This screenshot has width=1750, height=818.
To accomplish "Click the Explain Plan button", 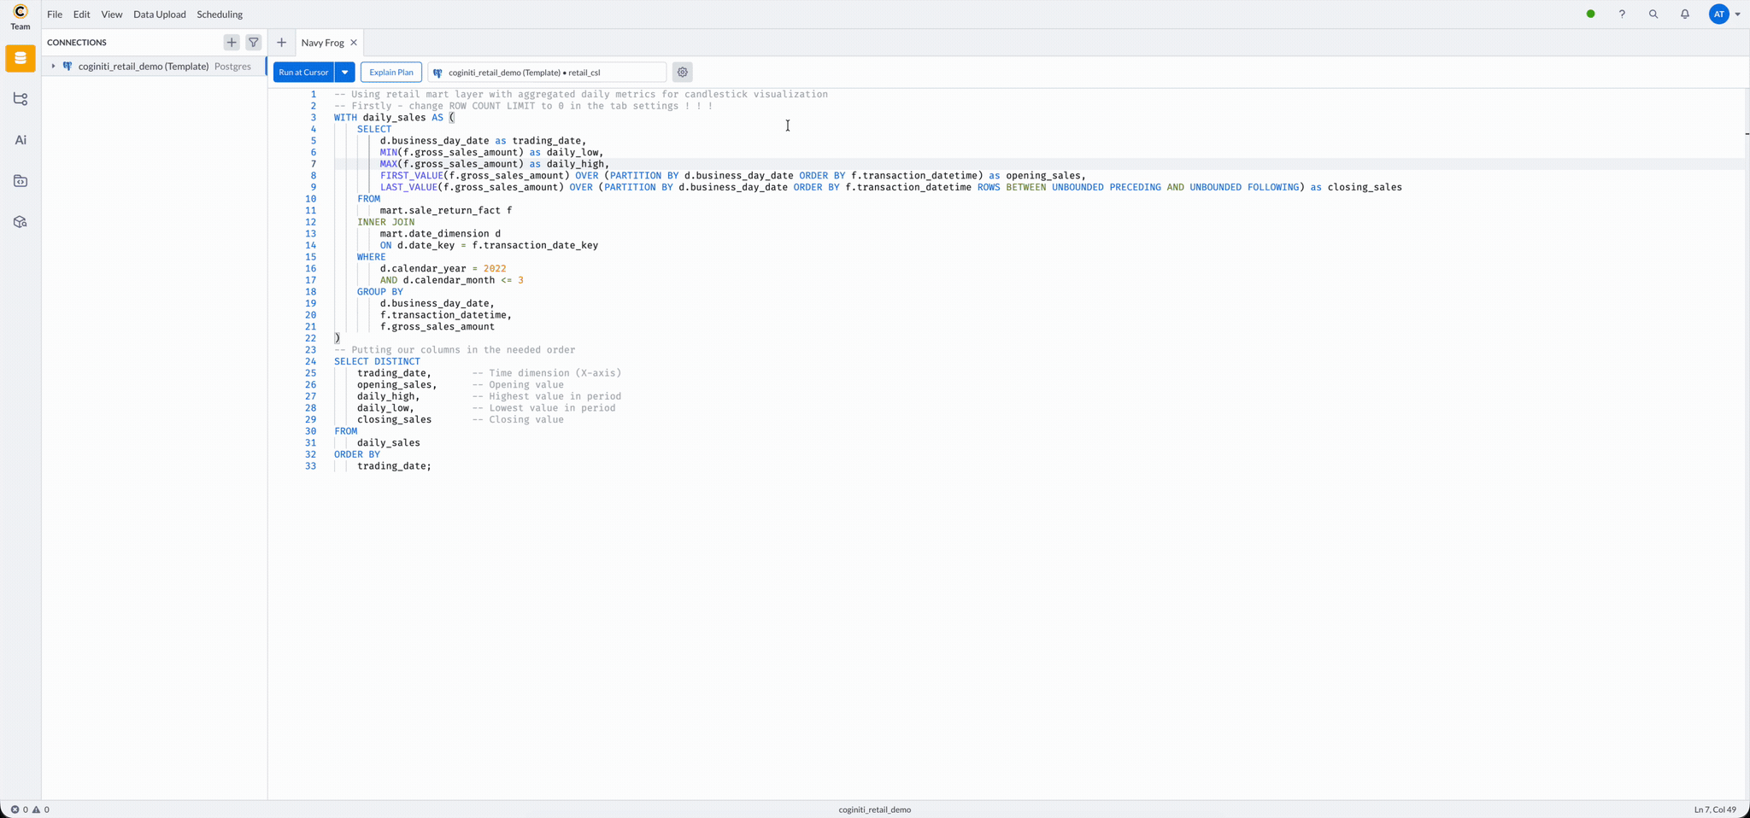I will pyautogui.click(x=391, y=73).
